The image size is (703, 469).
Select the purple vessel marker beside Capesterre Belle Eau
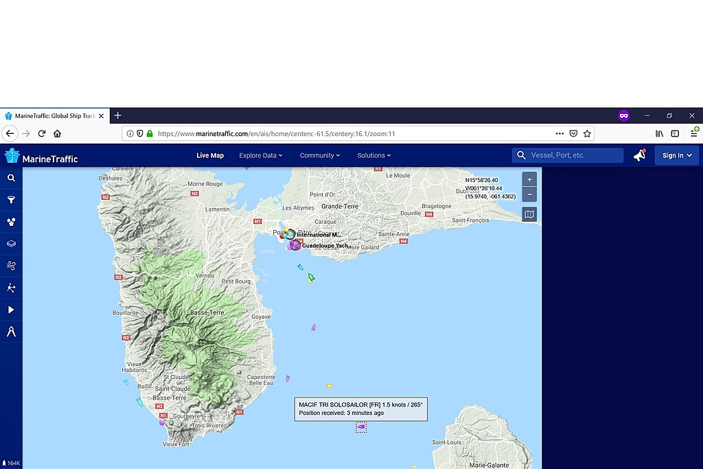(288, 378)
